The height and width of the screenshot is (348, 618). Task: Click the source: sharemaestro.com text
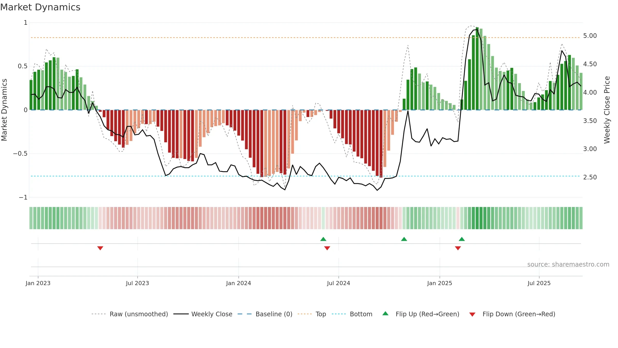568,264
